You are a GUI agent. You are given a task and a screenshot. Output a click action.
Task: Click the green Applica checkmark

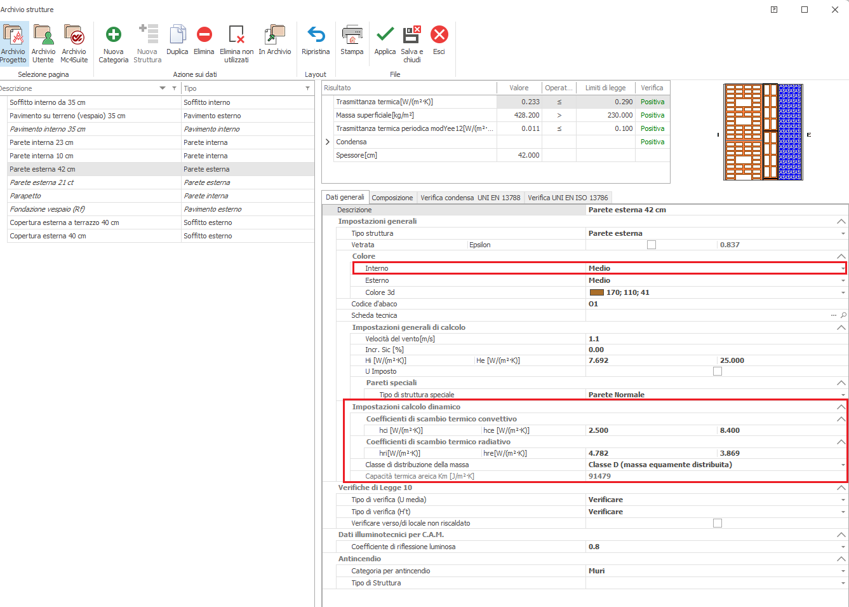(x=385, y=35)
